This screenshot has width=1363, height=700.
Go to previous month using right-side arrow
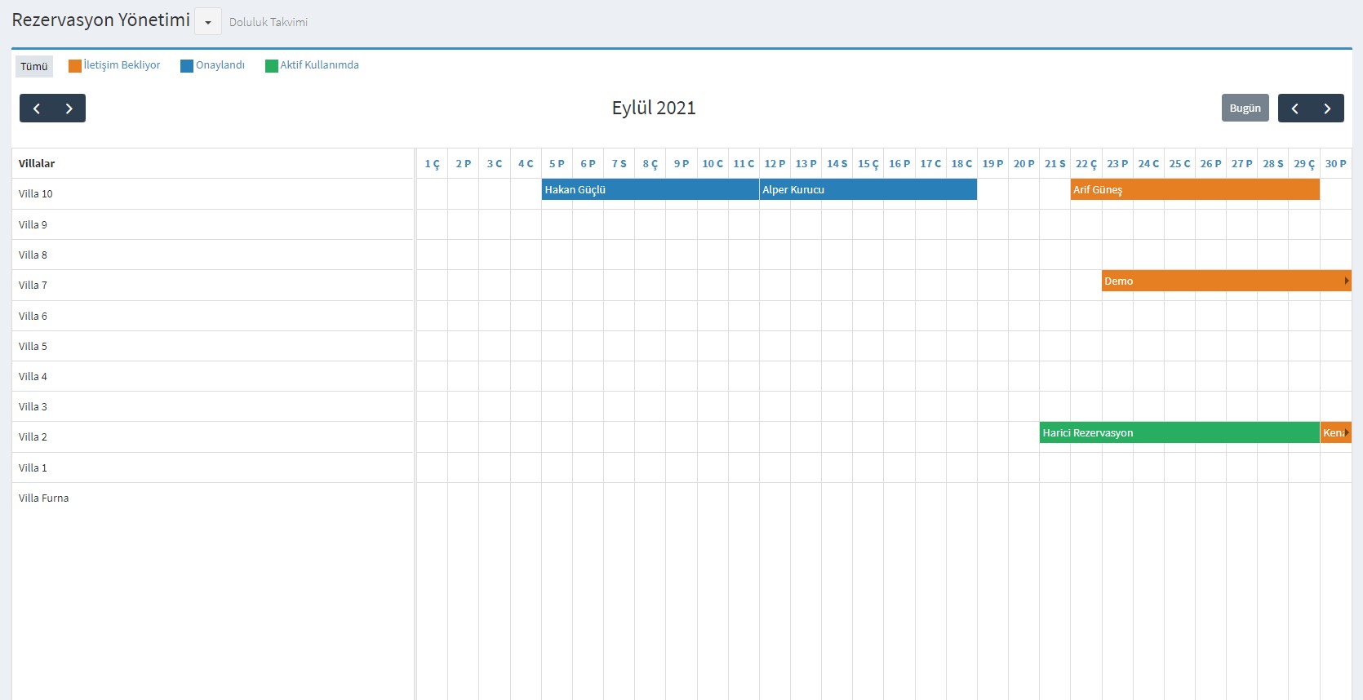tap(1294, 109)
